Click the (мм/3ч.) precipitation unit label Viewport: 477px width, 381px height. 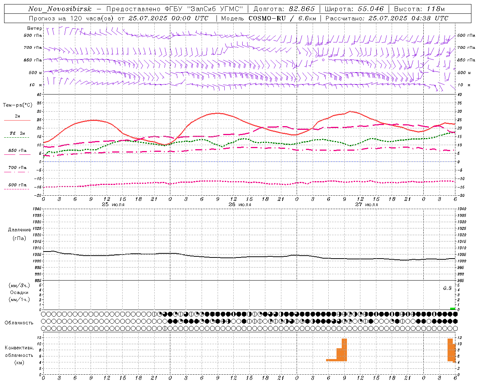pyautogui.click(x=19, y=285)
